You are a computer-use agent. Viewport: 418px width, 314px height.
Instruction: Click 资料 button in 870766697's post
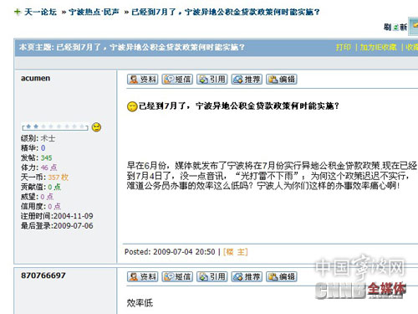pos(143,276)
